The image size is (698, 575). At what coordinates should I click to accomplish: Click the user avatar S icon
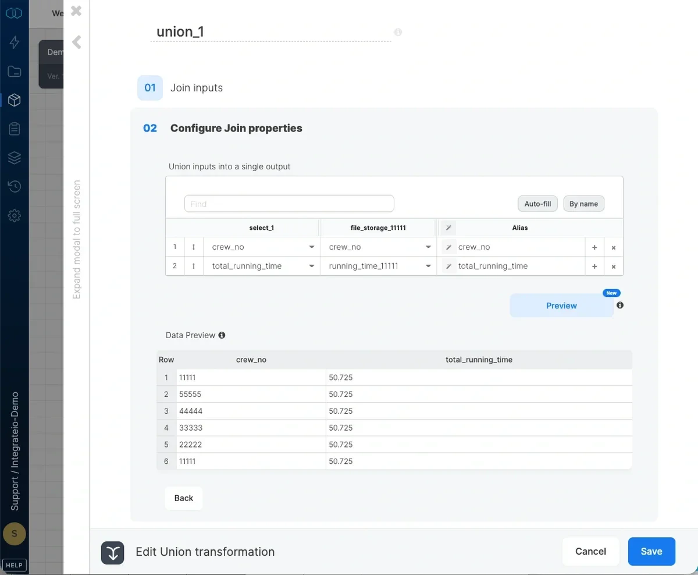point(15,534)
